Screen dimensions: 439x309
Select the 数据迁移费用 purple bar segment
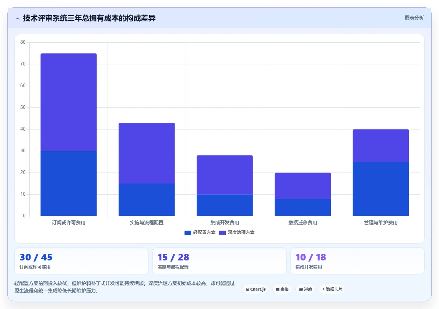(303, 186)
